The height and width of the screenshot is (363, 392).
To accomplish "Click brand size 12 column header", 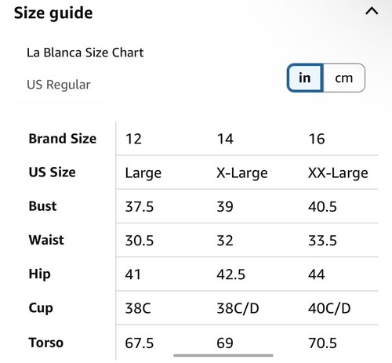I will [133, 139].
